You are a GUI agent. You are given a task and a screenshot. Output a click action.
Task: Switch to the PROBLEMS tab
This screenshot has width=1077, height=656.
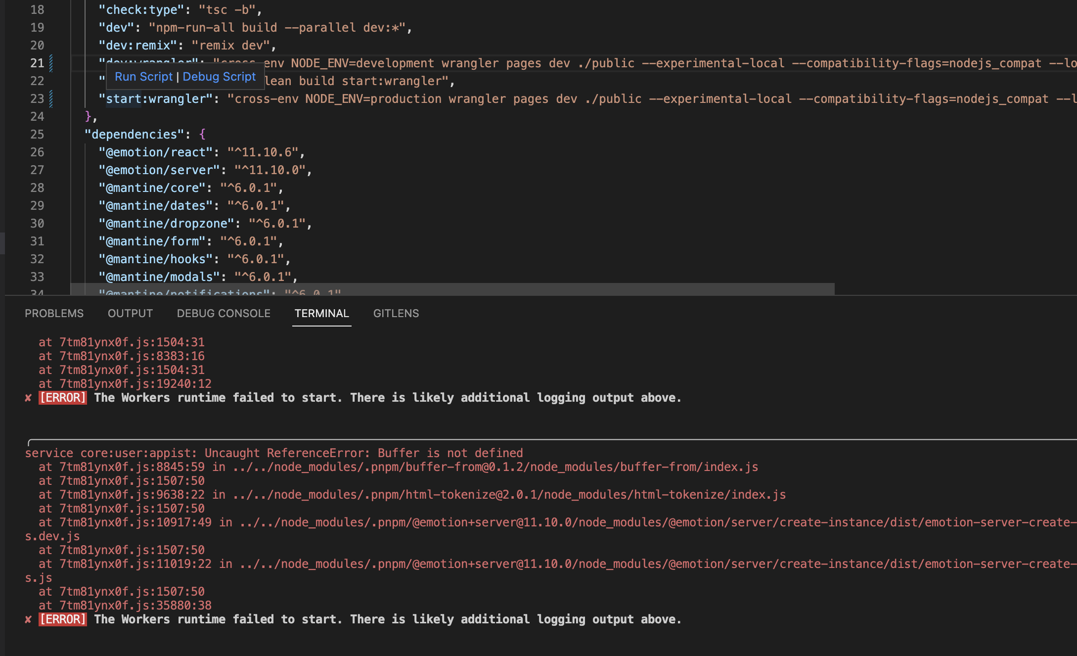[x=54, y=313]
